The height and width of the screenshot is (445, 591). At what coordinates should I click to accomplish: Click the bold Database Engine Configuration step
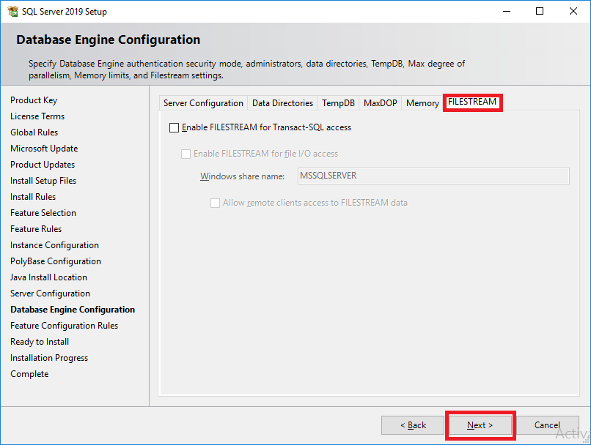point(73,310)
